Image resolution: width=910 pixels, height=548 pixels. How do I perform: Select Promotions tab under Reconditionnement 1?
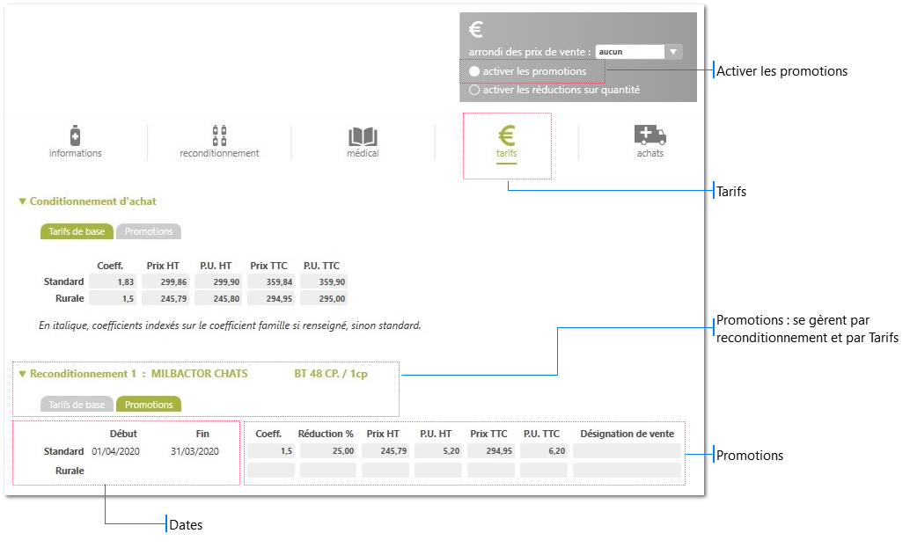[x=149, y=405]
